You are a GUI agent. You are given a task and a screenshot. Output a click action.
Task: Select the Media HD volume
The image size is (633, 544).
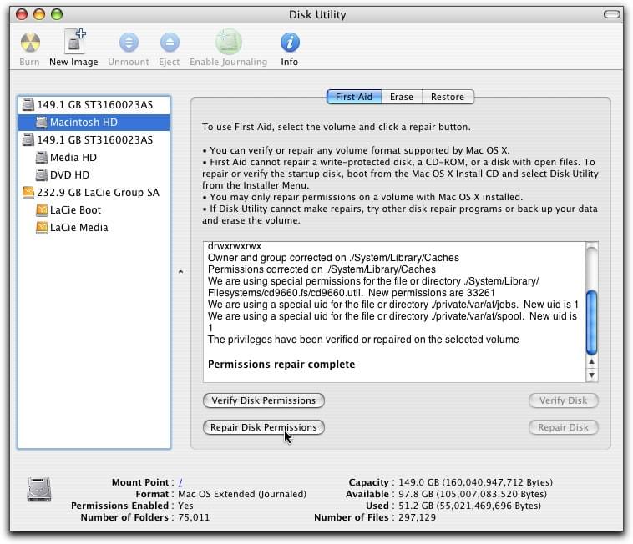(x=94, y=157)
